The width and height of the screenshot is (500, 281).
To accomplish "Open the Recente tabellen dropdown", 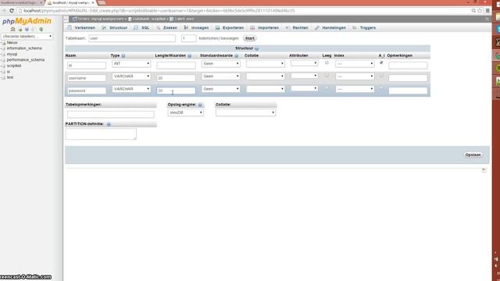I will point(27,37).
